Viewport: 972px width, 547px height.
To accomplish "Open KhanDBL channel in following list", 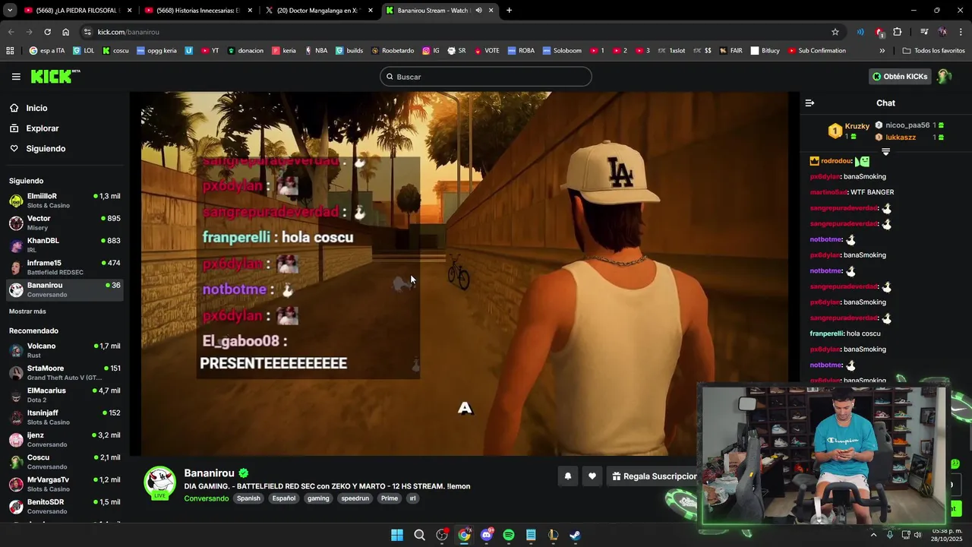I will tap(65, 245).
